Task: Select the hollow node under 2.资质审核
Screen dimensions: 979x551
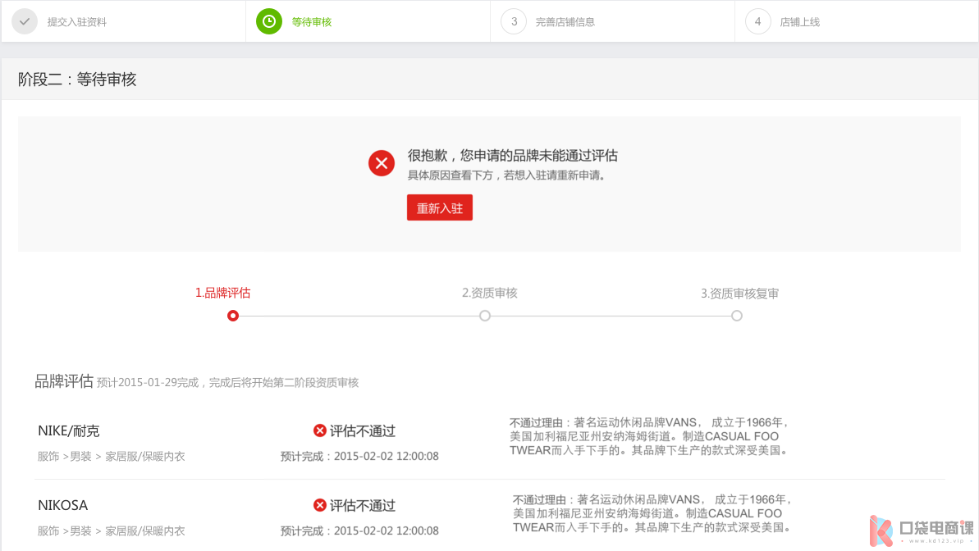Action: tap(485, 316)
